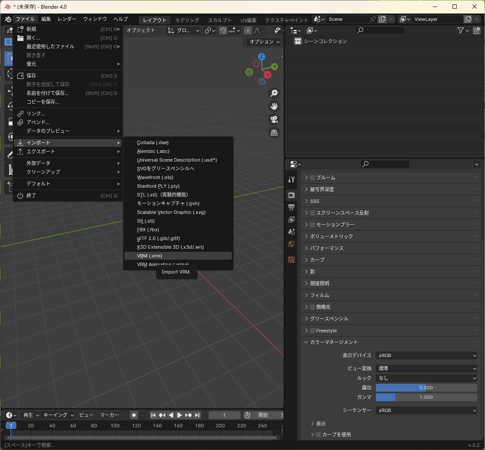Open the World properties tab icon
485x450 pixels.
(291, 244)
